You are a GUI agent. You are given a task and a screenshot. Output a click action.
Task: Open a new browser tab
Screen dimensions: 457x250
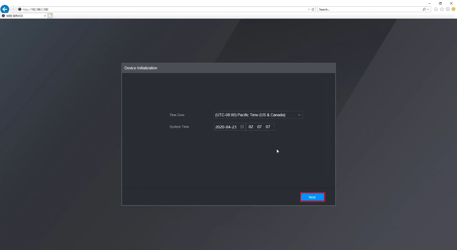50,16
